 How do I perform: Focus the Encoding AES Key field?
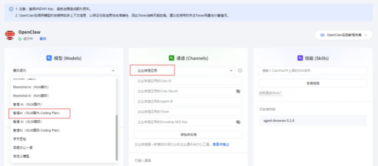pos(188,122)
